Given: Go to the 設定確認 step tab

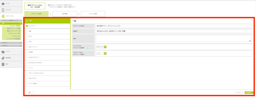Looking at the screenshot, I should click(x=65, y=14).
